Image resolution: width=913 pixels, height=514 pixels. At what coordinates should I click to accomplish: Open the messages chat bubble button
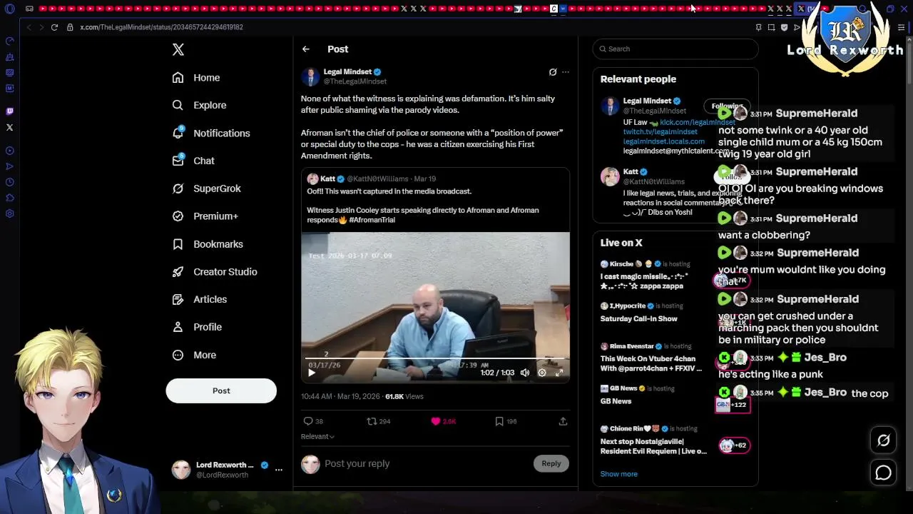point(883,473)
